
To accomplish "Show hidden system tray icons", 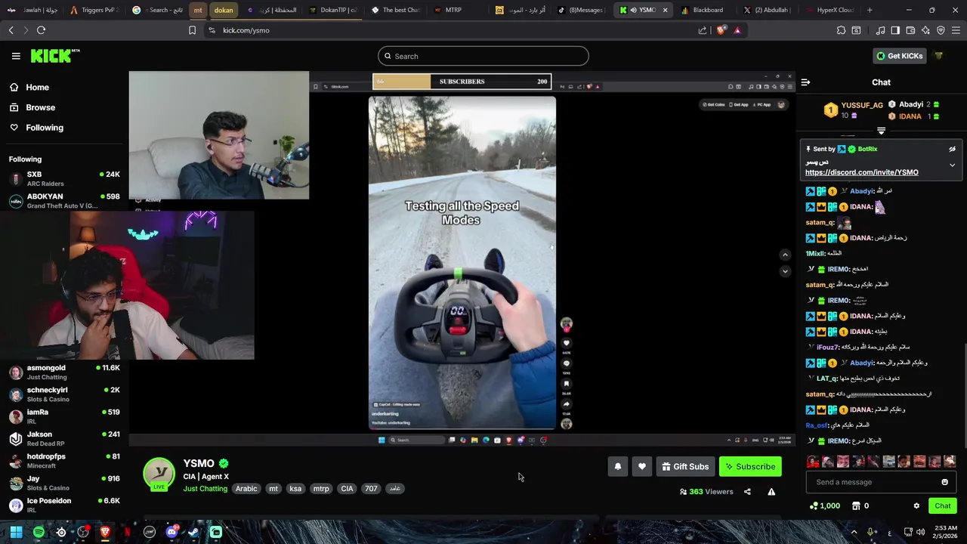I will (854, 533).
